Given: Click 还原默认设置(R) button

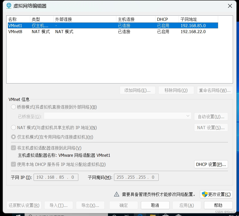Looking at the screenshot, I should point(24,205).
